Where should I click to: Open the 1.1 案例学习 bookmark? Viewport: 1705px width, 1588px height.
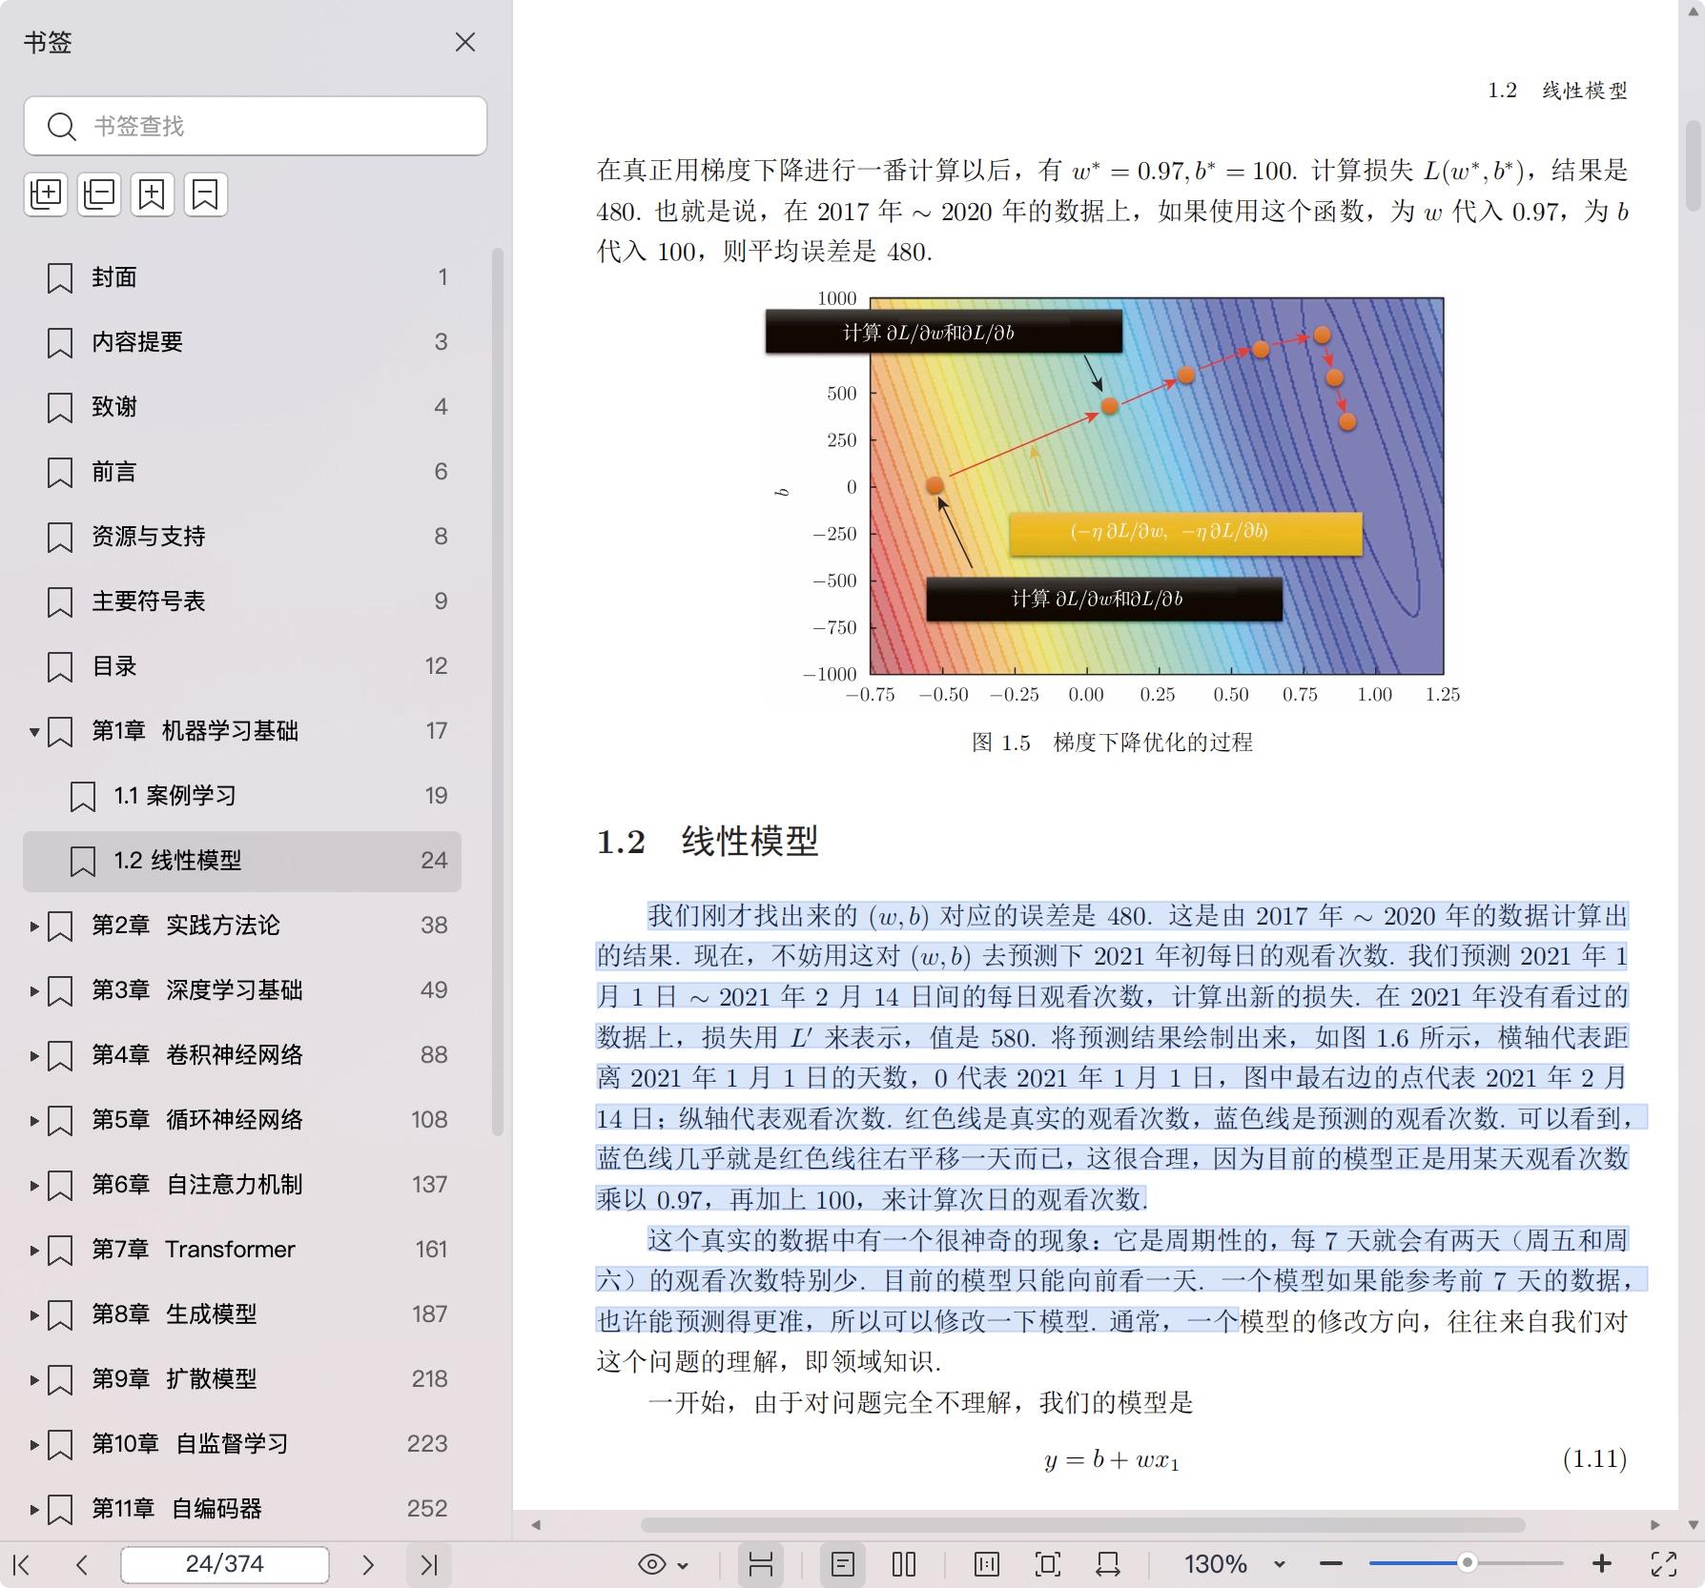tap(242, 796)
